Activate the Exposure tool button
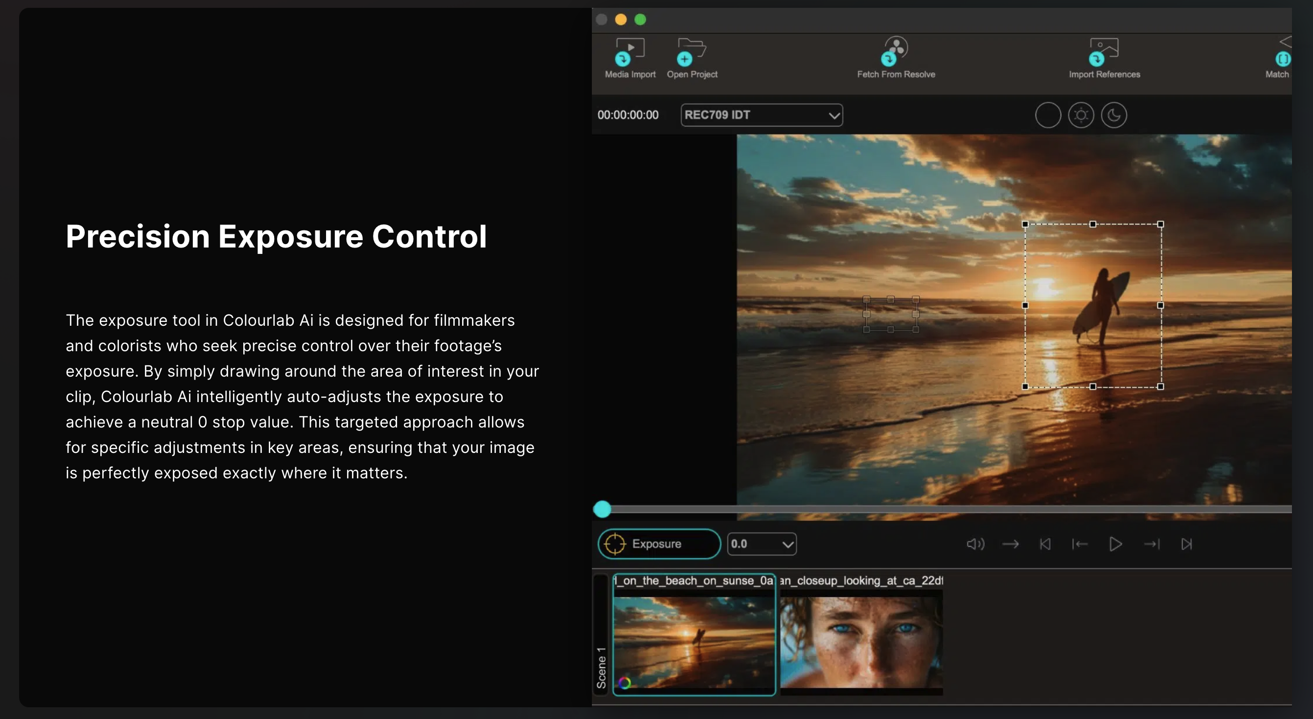 pyautogui.click(x=659, y=544)
